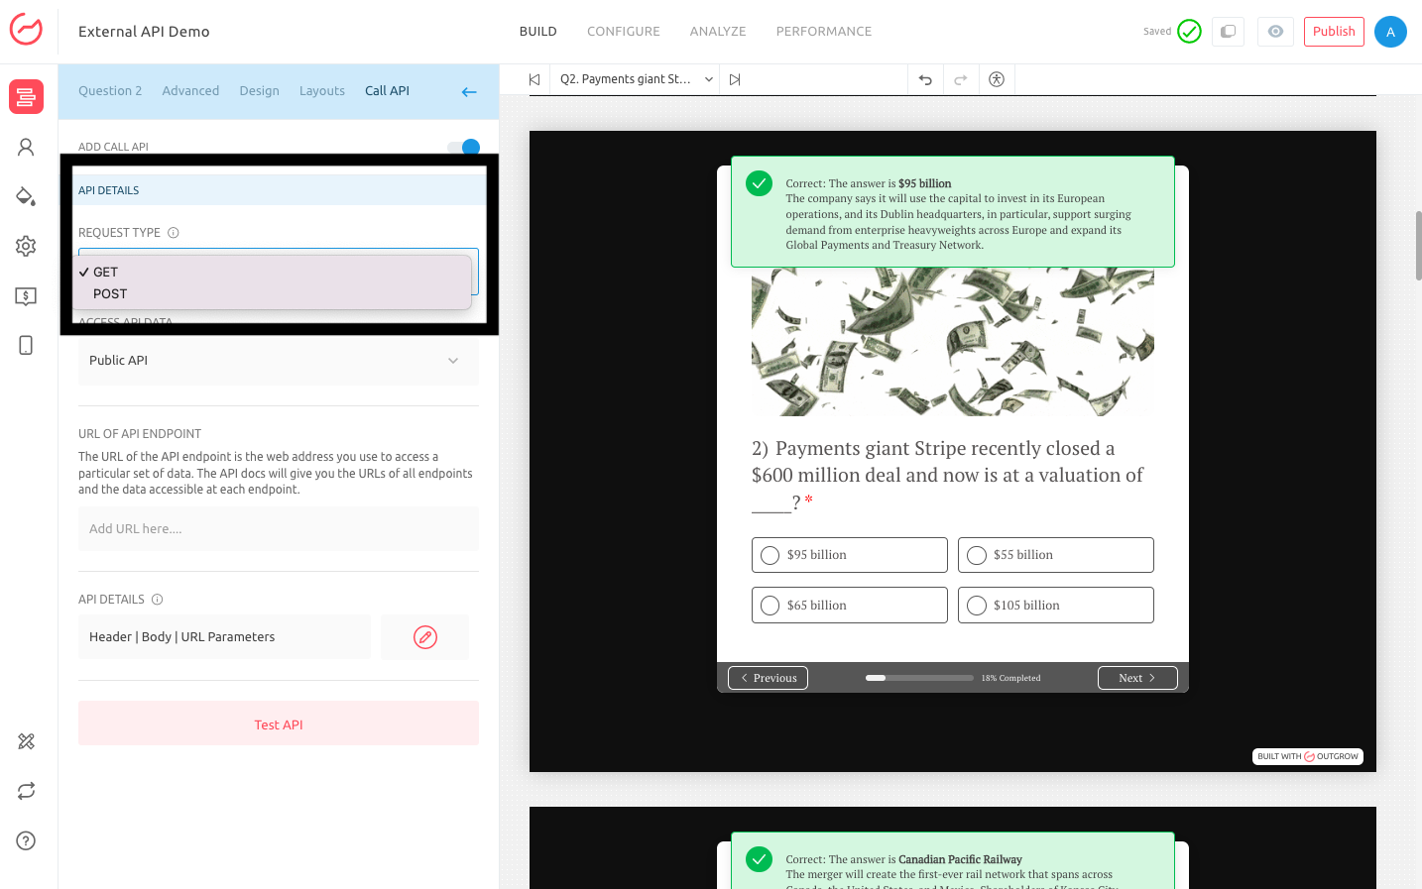Open the settings gear in left sidebar

click(x=26, y=246)
